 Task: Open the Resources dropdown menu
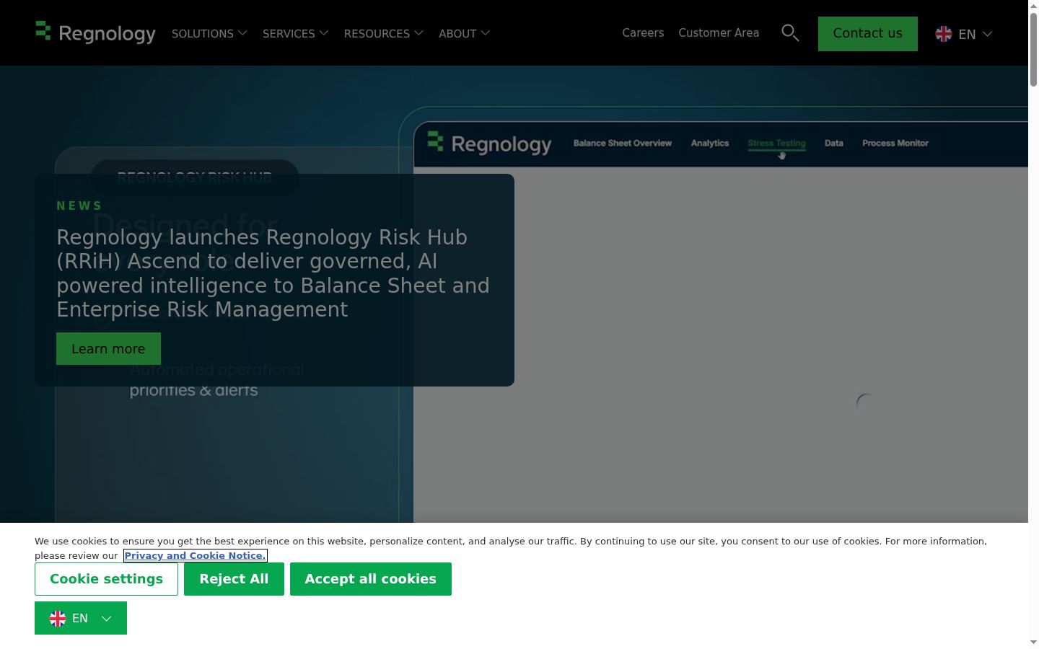coord(384,33)
